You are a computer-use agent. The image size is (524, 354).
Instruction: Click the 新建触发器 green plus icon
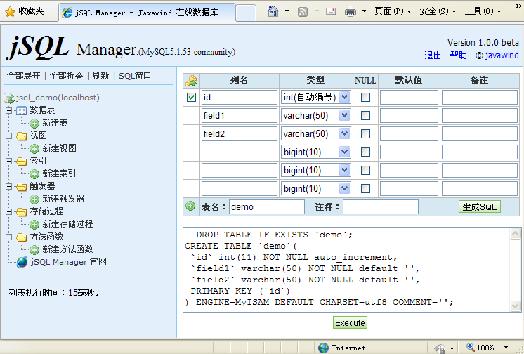point(34,199)
